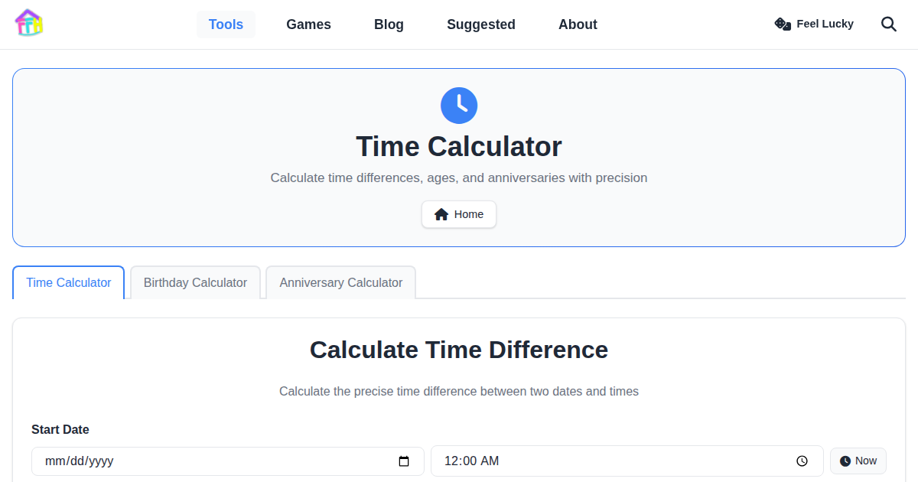Navigate to the Blog page

389,24
